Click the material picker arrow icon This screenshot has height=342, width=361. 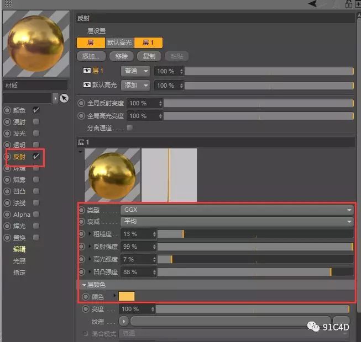coord(64,98)
